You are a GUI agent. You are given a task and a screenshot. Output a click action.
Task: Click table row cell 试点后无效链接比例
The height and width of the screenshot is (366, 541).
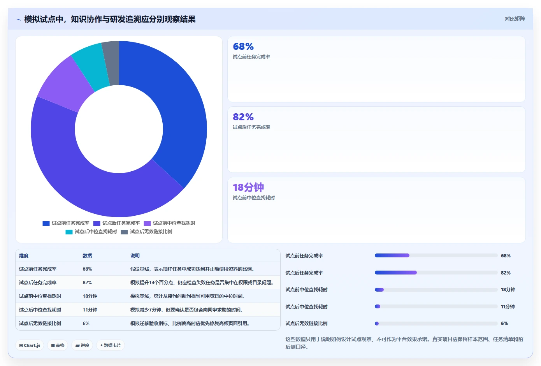click(x=40, y=324)
